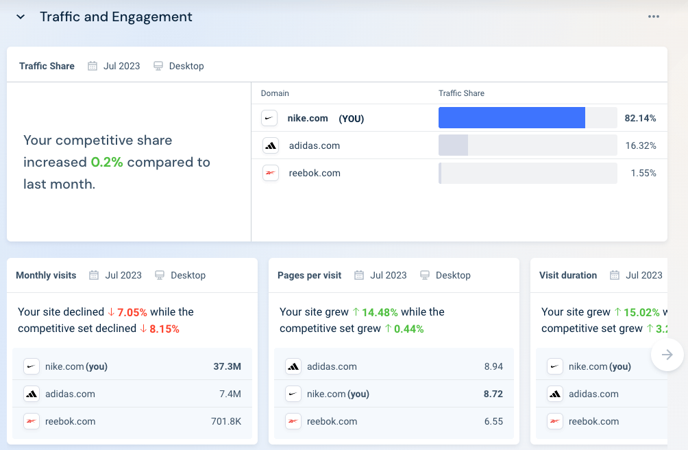688x450 pixels.
Task: Click the reebok.com logo in Traffic Share table
Action: [x=271, y=173]
